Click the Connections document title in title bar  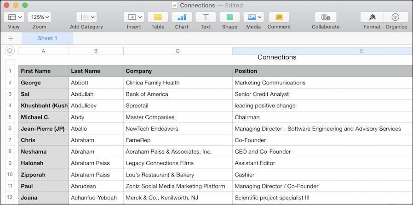click(x=198, y=5)
